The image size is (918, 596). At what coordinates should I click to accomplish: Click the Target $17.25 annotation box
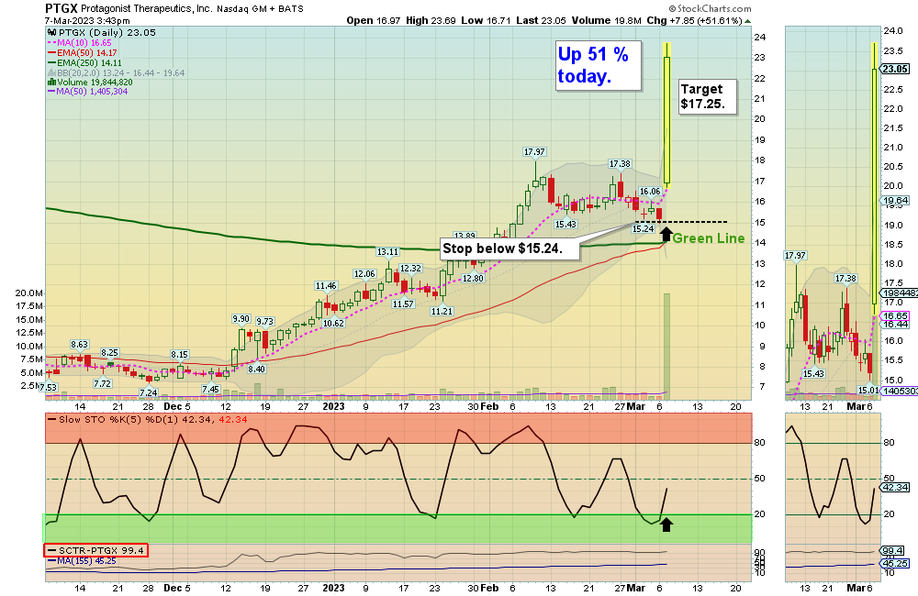point(705,95)
